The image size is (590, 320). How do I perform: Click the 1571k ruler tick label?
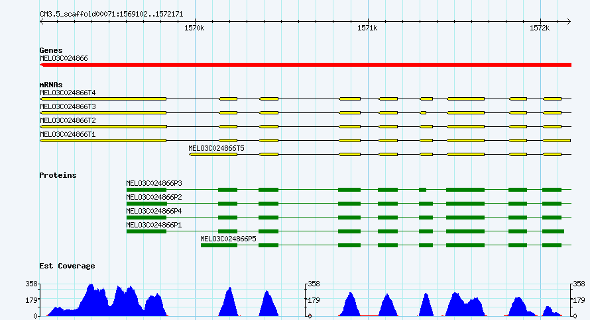[367, 28]
